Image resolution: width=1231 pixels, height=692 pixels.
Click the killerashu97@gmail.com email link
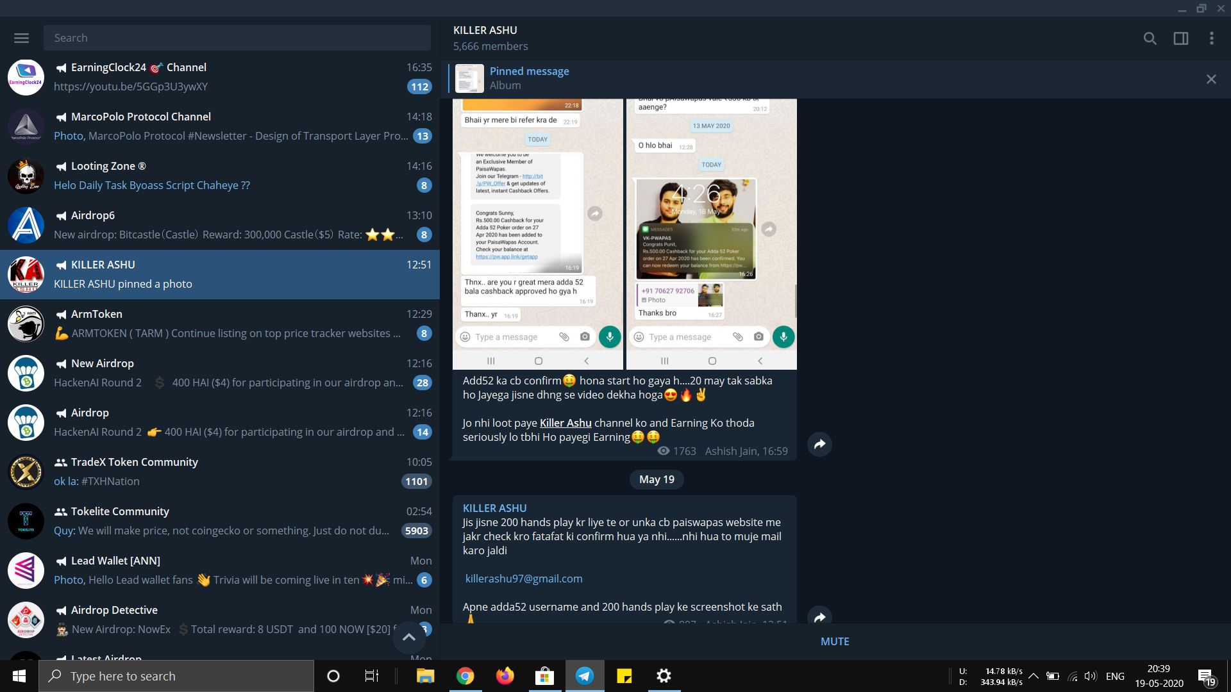524,579
